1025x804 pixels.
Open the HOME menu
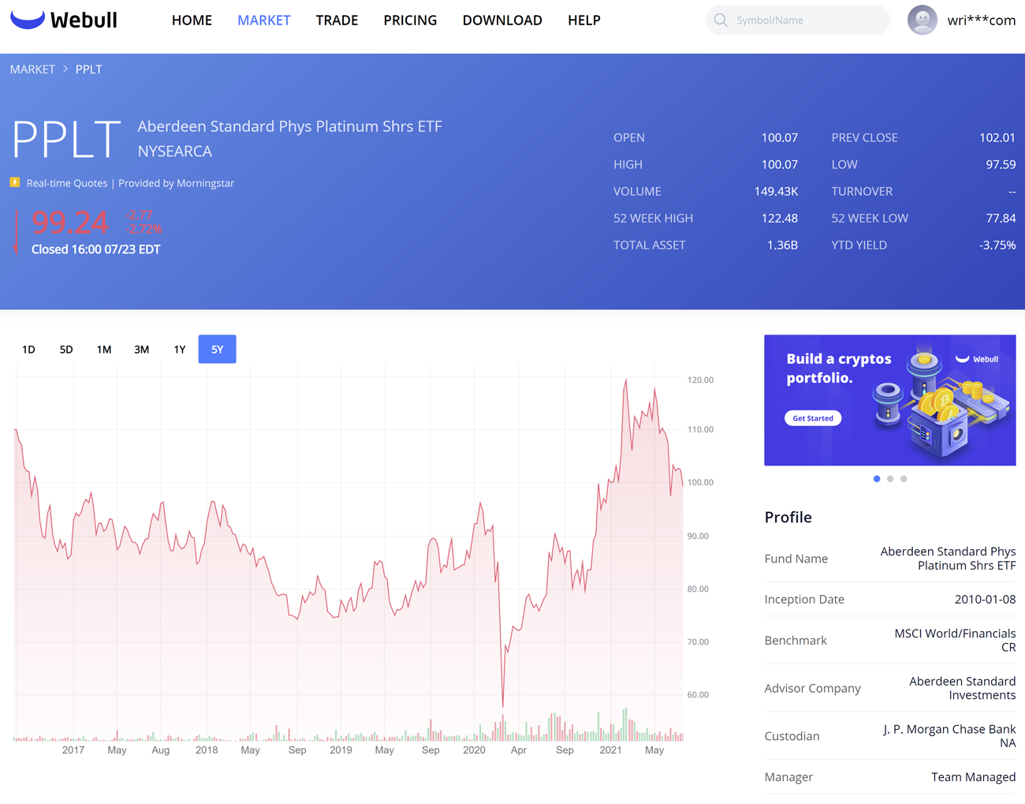coord(192,21)
